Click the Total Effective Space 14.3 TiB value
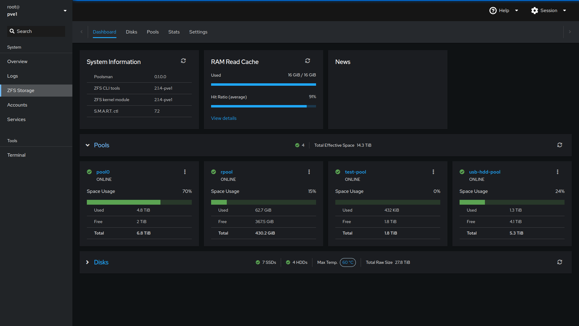579x326 pixels. [364, 145]
